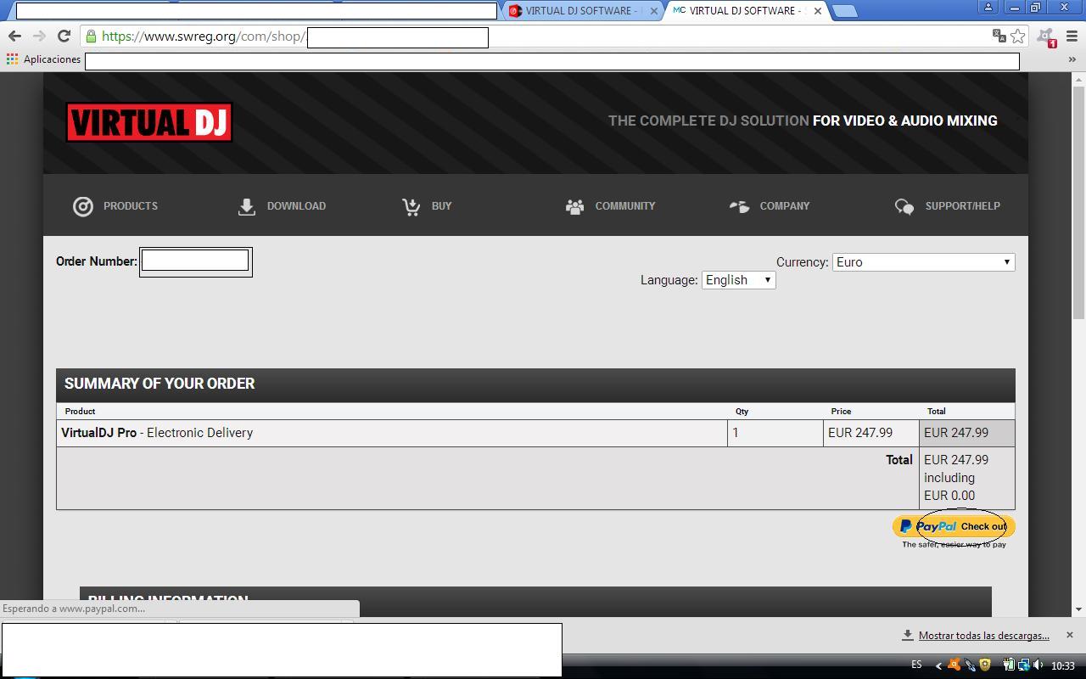The width and height of the screenshot is (1086, 679).
Task: Click the EUR 0.00 tax amount
Action: coord(949,496)
